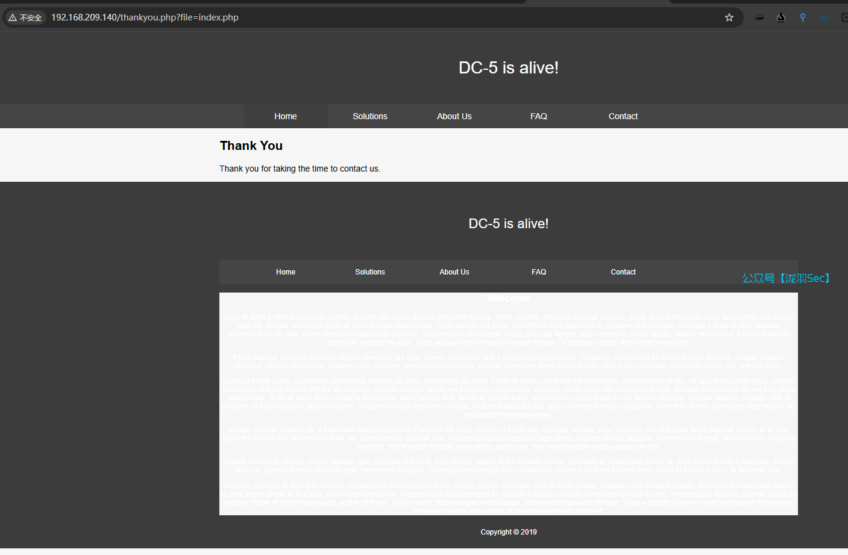The width and height of the screenshot is (848, 555).
Task: Click the blue pin extension icon
Action: (x=803, y=17)
